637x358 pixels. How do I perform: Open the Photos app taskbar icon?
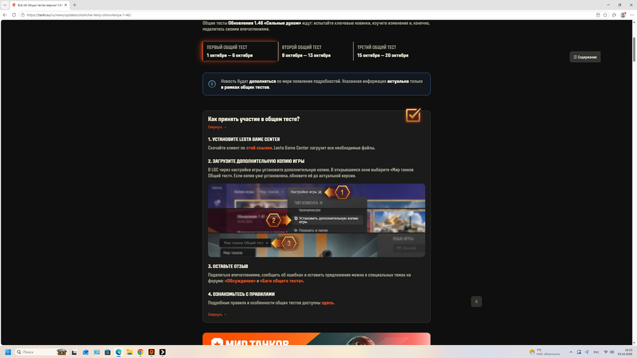(x=97, y=352)
